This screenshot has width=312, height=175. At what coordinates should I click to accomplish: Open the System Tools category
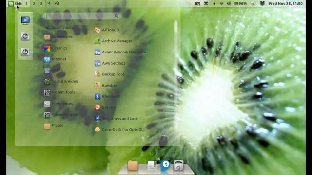(x=59, y=92)
